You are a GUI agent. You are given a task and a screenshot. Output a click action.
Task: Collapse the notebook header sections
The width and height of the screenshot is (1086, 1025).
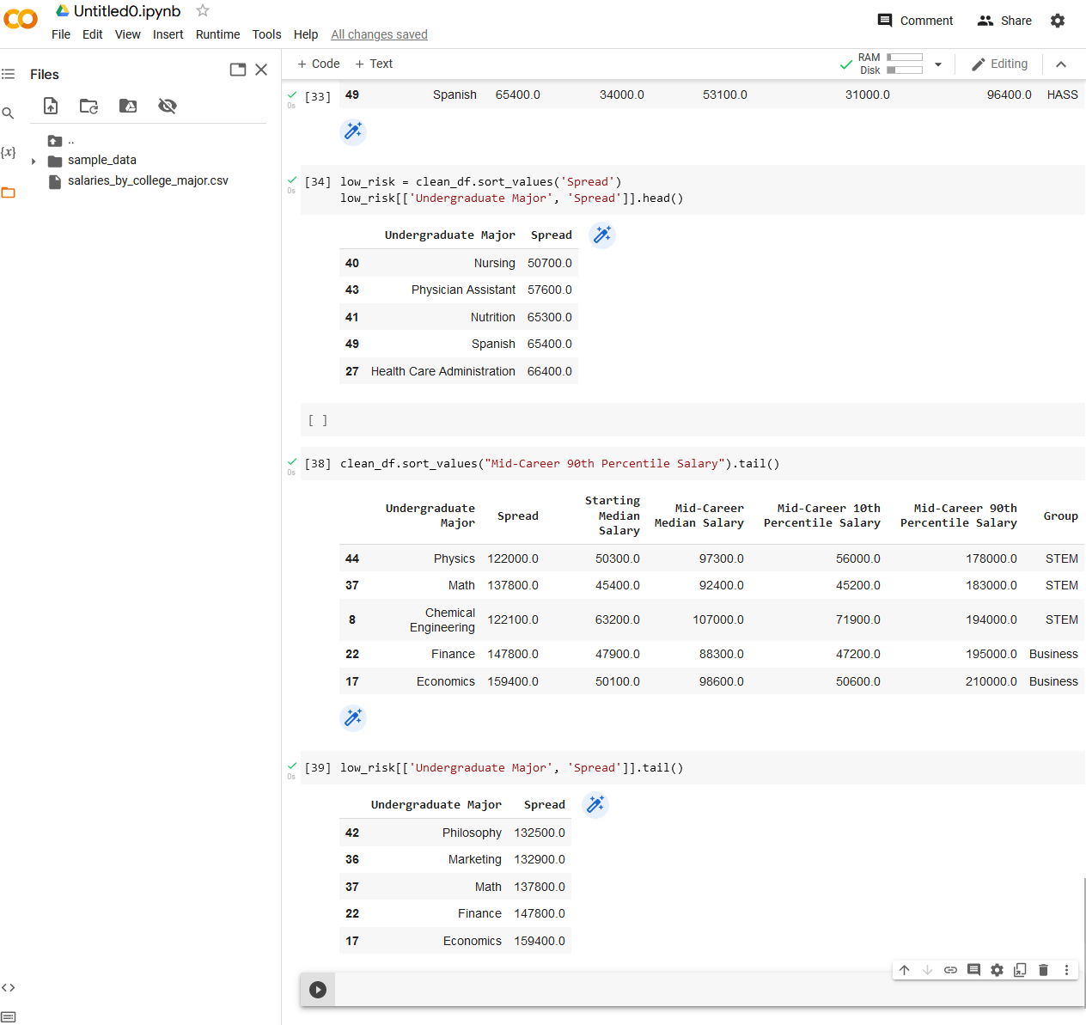click(x=1061, y=64)
